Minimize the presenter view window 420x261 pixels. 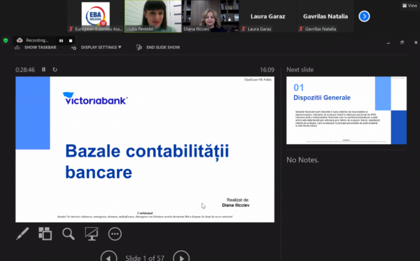tap(388, 43)
